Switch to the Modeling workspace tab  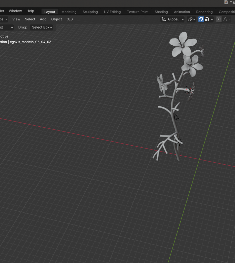click(x=69, y=12)
